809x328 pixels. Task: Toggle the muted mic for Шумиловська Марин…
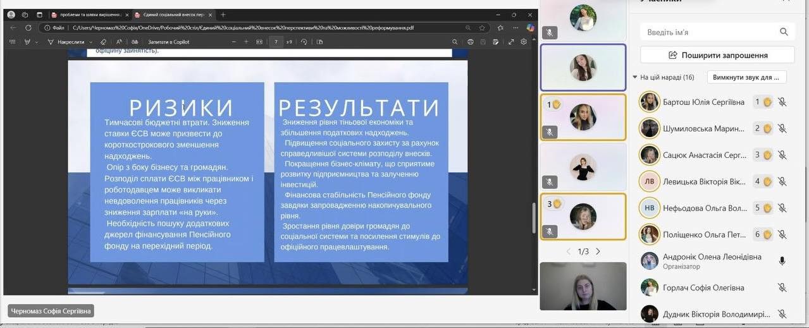782,128
